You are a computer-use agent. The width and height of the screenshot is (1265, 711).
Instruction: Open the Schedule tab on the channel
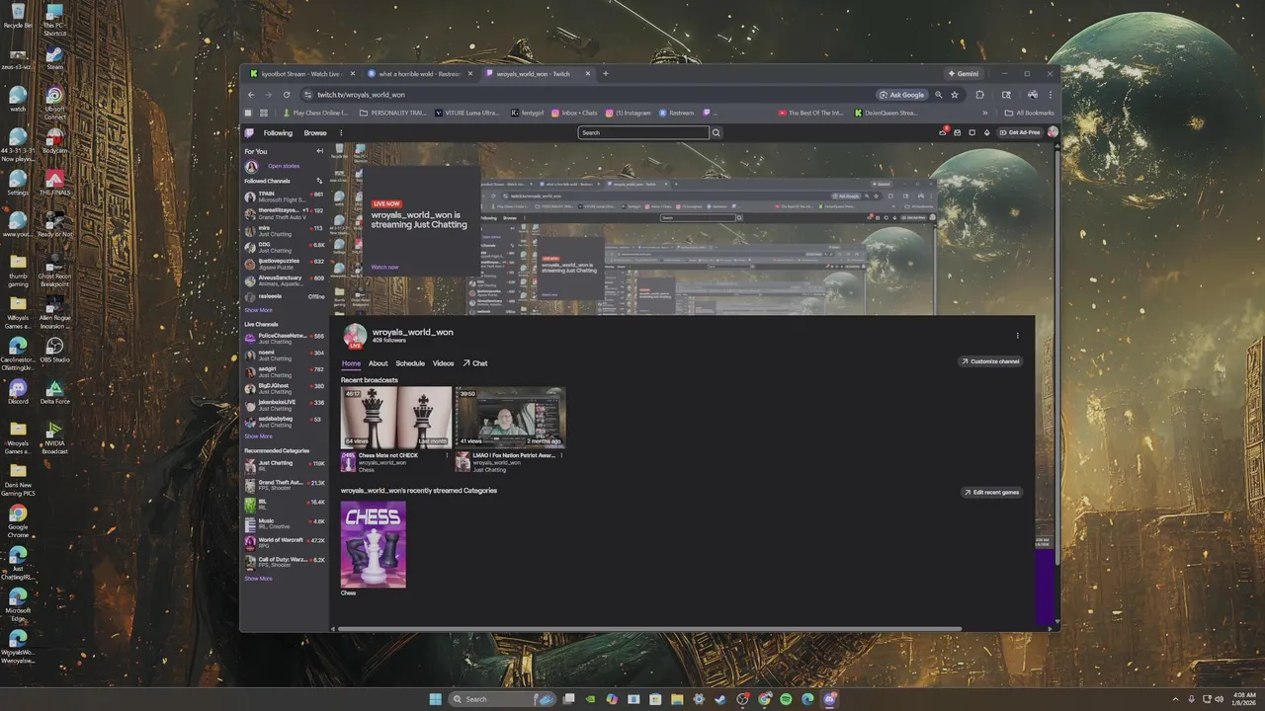(x=410, y=363)
